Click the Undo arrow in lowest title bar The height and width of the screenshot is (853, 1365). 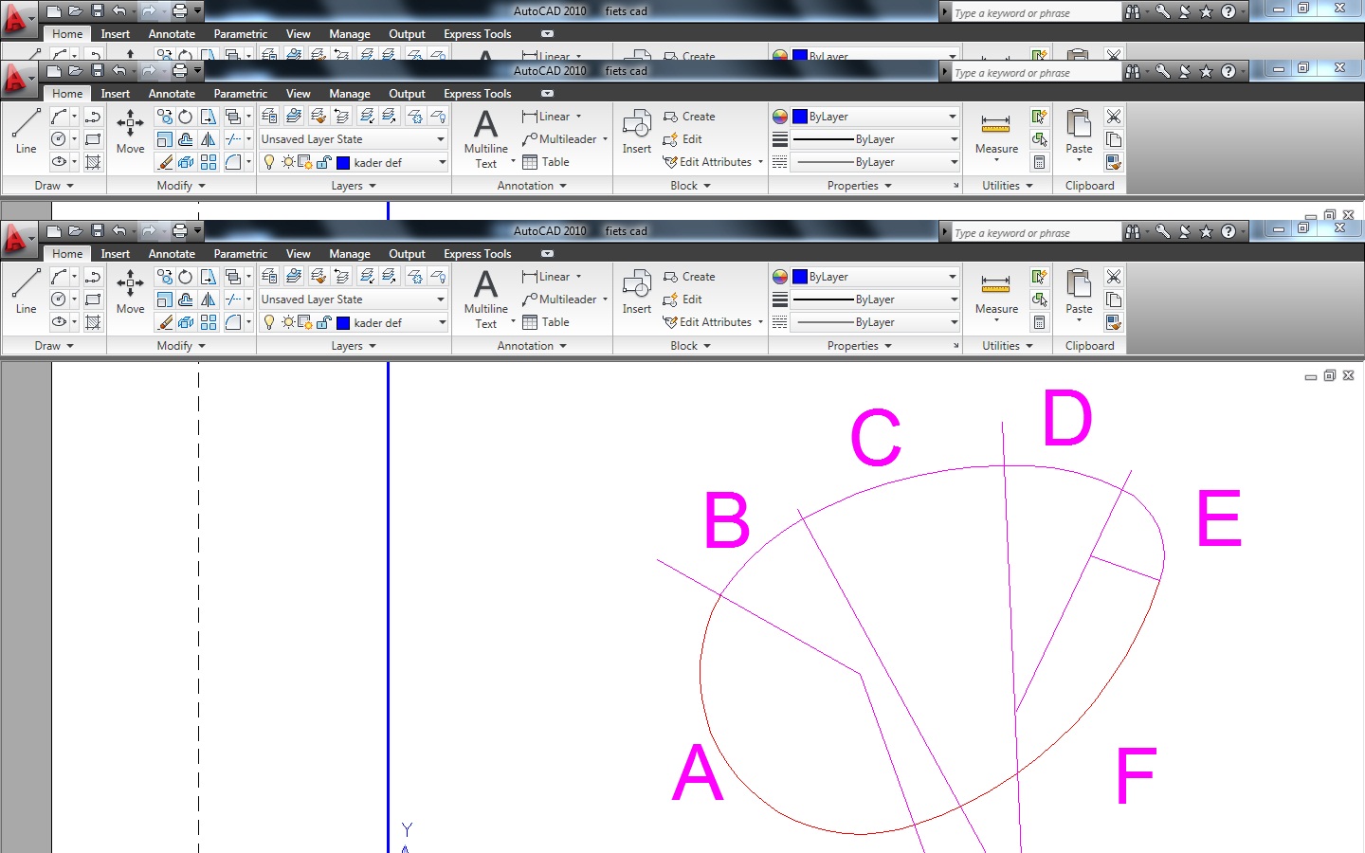[119, 230]
